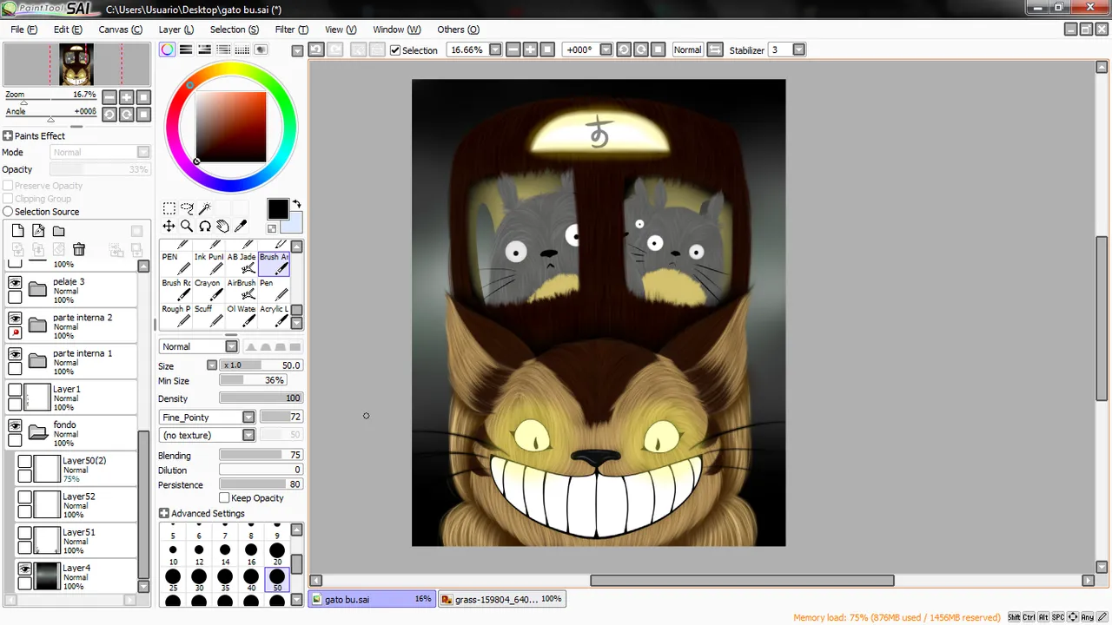Image resolution: width=1112 pixels, height=625 pixels.
Task: Show the color wheel panel
Action: point(167,49)
